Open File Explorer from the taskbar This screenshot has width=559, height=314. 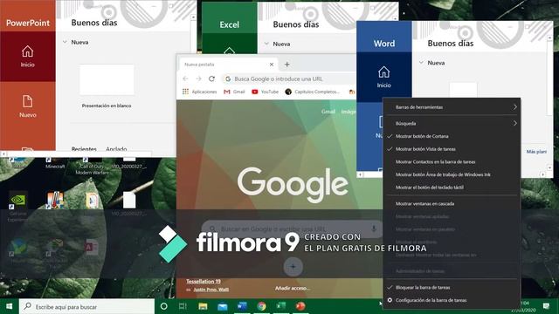point(203,306)
